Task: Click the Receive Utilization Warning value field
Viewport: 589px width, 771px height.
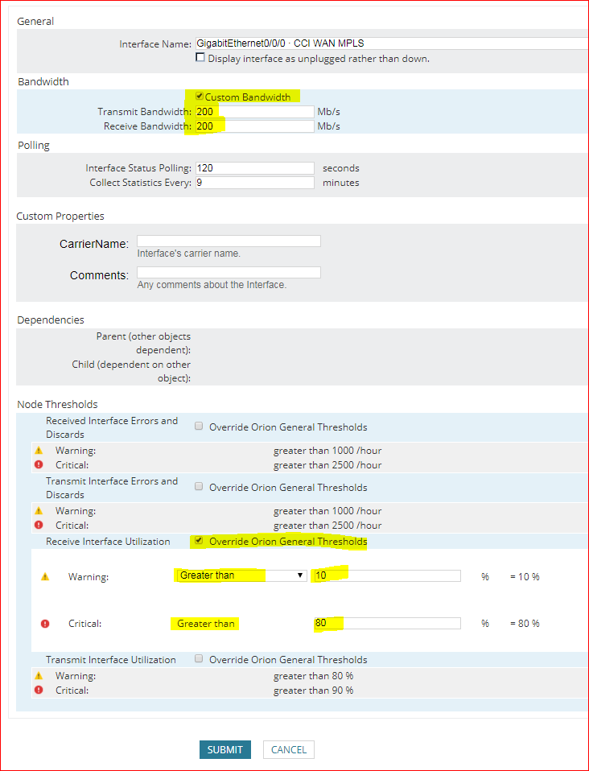Action: (x=386, y=575)
